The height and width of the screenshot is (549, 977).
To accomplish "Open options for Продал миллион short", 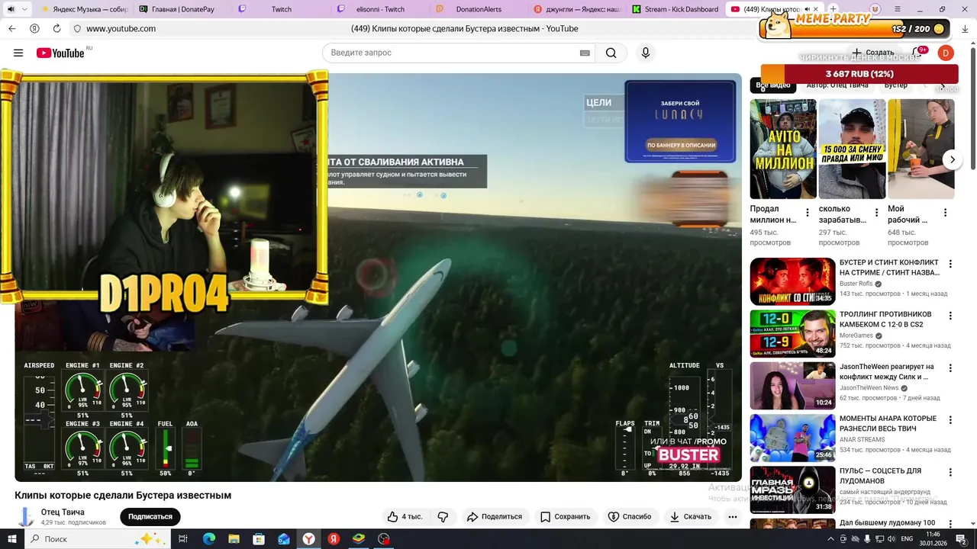I will (x=808, y=213).
